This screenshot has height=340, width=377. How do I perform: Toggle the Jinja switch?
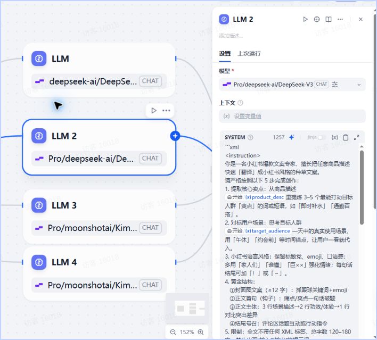click(x=322, y=137)
